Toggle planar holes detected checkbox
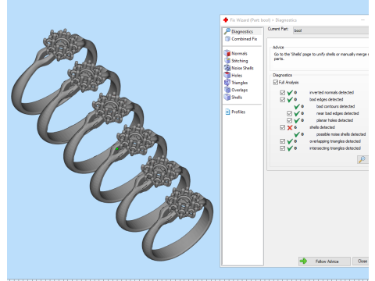Screen dimensions: 375x281 pyautogui.click(x=289, y=120)
